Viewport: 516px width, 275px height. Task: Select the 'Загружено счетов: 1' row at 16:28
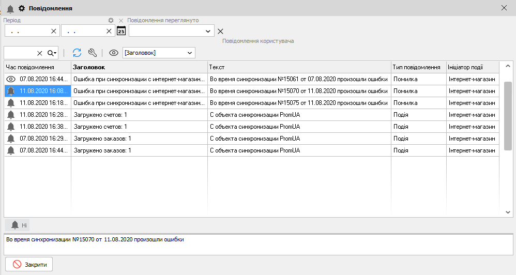(140, 115)
